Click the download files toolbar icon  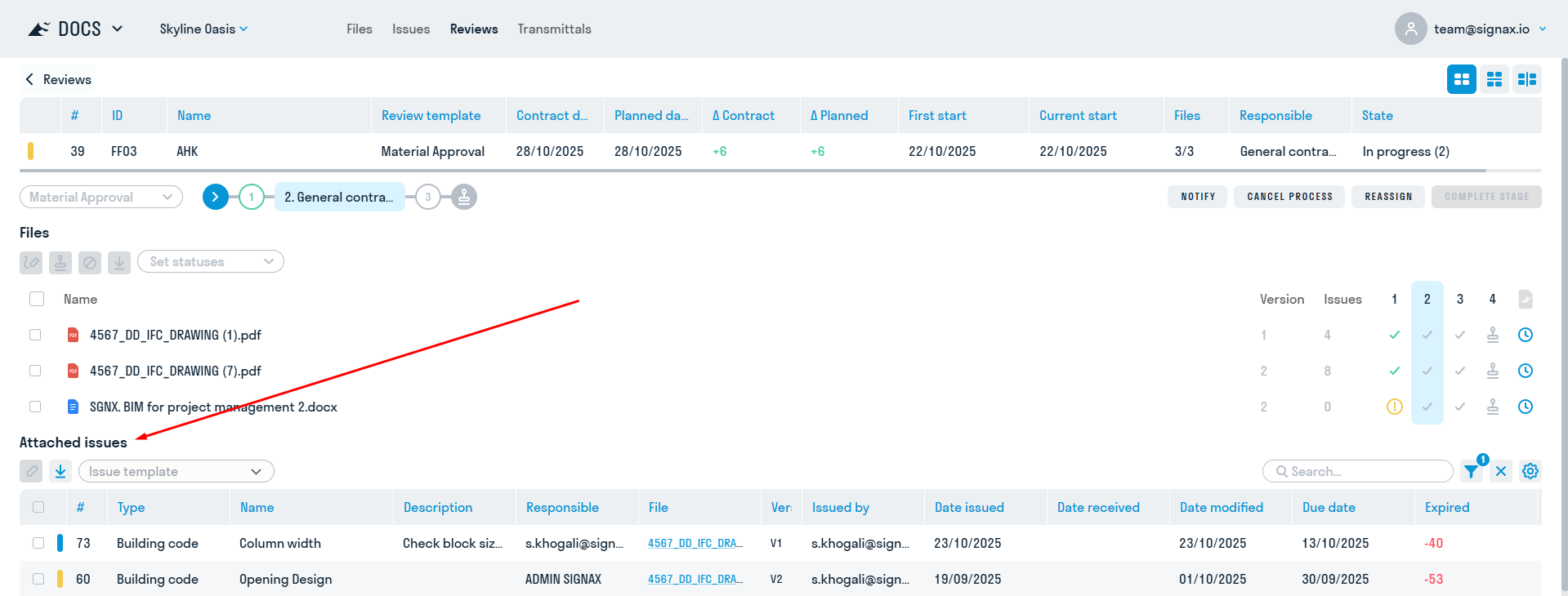click(119, 262)
